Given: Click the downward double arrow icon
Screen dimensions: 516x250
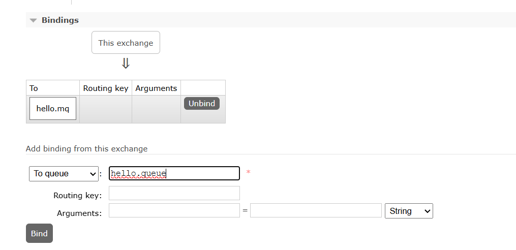Looking at the screenshot, I should [x=126, y=64].
